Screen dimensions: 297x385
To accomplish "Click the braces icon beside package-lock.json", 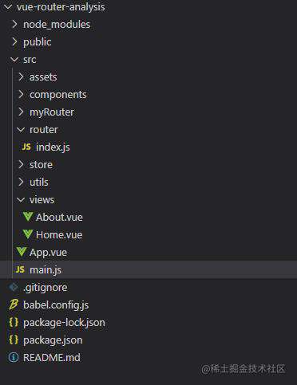I will pyautogui.click(x=14, y=322).
